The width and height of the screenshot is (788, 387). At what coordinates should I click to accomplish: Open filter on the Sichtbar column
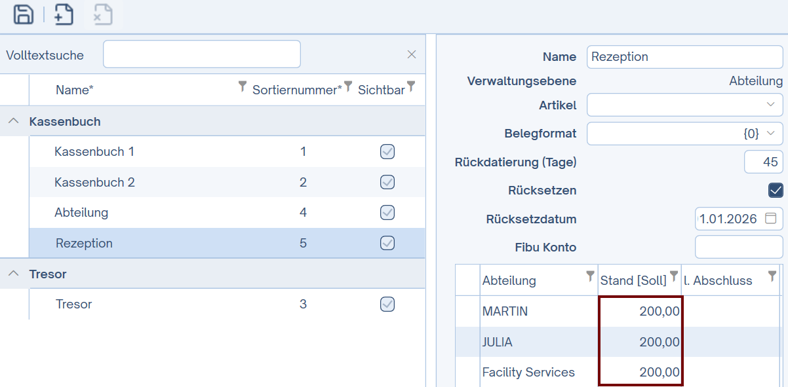[x=411, y=86]
